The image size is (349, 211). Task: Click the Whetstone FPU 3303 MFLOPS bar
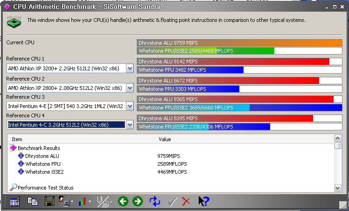click(x=239, y=89)
